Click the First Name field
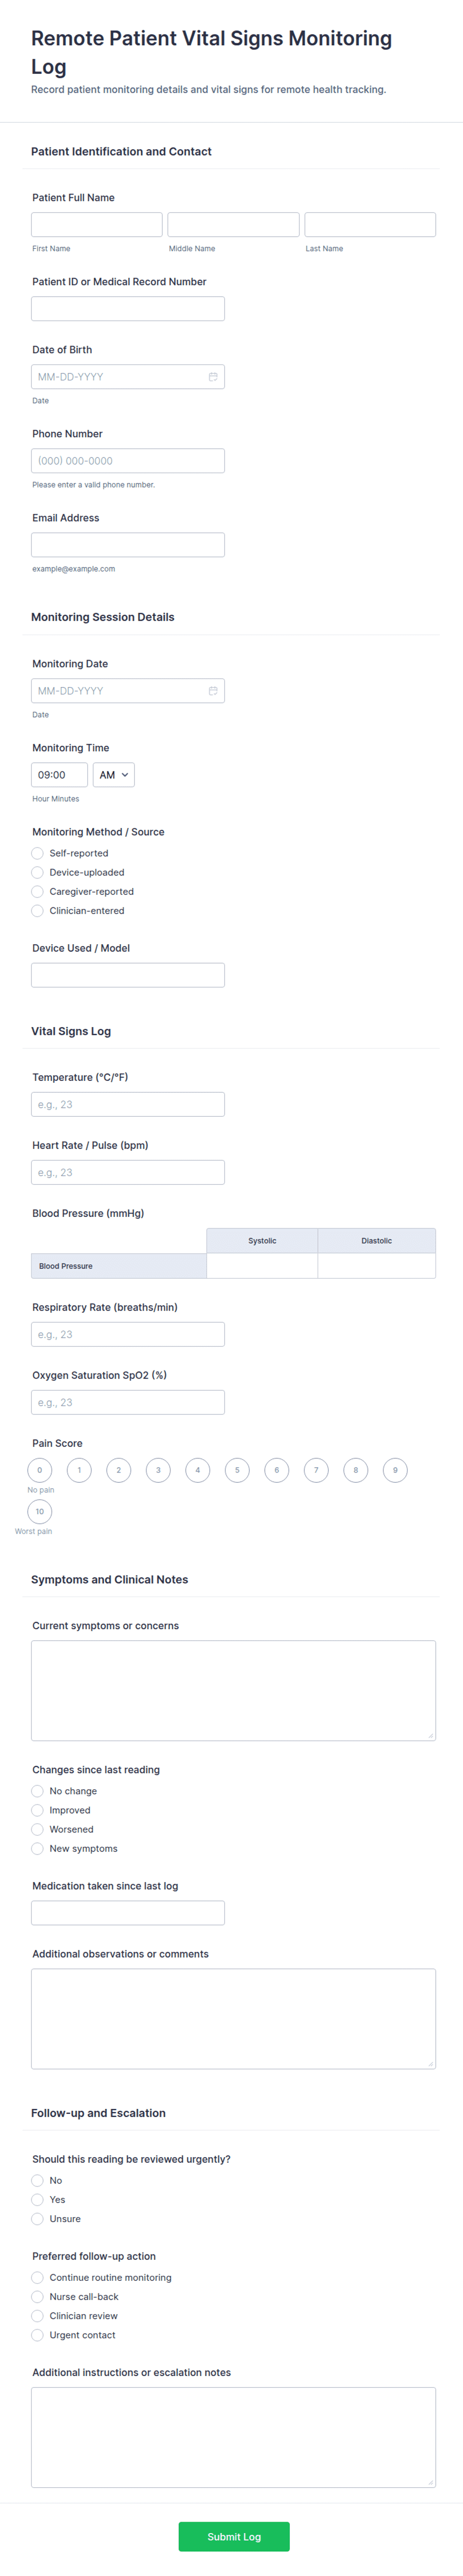 (x=97, y=224)
